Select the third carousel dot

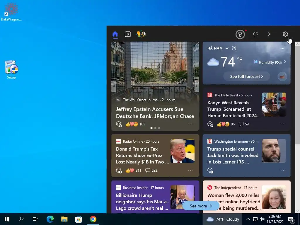(159, 128)
